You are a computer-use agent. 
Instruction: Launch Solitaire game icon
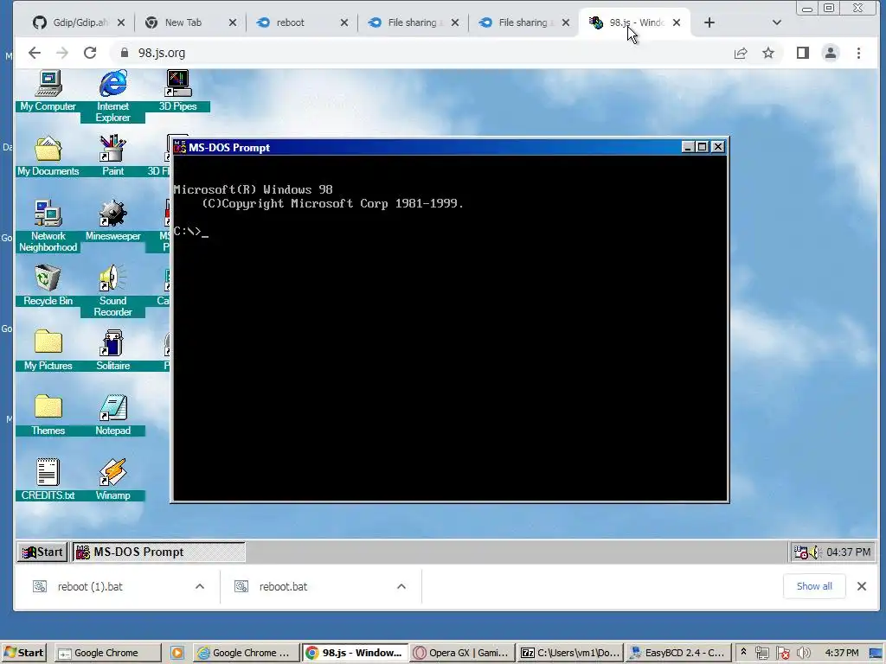pyautogui.click(x=113, y=350)
